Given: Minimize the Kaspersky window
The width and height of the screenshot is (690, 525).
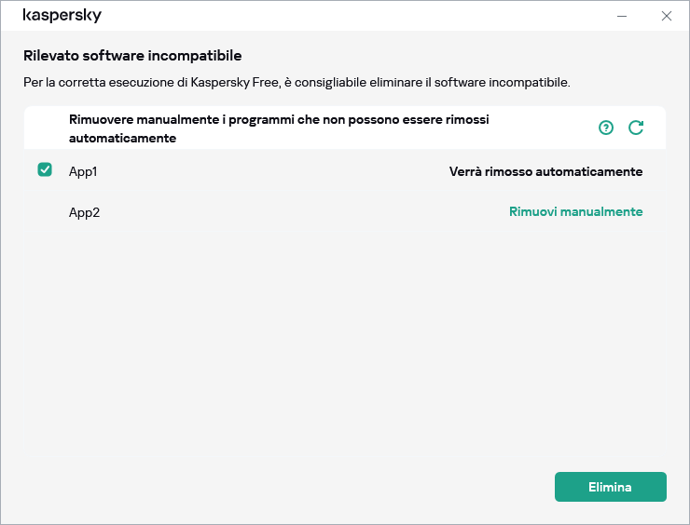Looking at the screenshot, I should [x=622, y=16].
